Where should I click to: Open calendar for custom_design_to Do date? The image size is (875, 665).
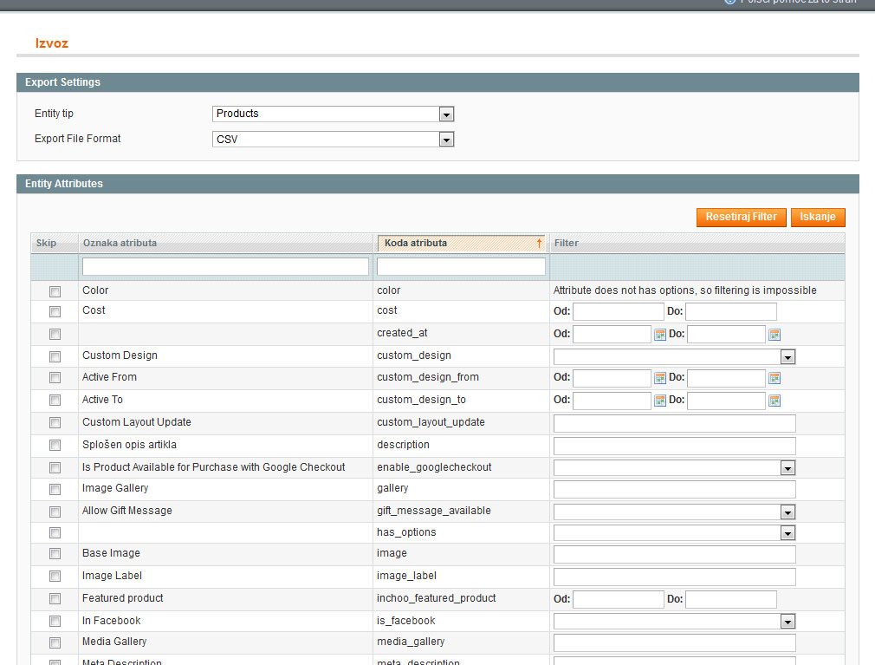pyautogui.click(x=775, y=401)
